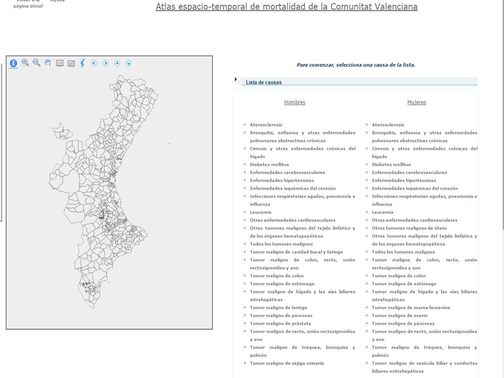The image size is (504, 378).
Task: Select Tumor maligno de estómago, Hombres
Action: pos(282,284)
